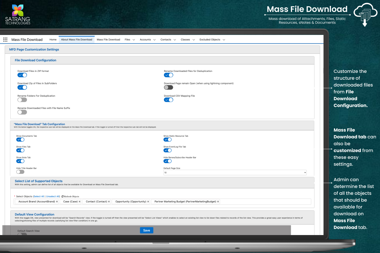The width and height of the screenshot is (380, 253).
Task: Click the Unselect All link
Action: click(53, 196)
